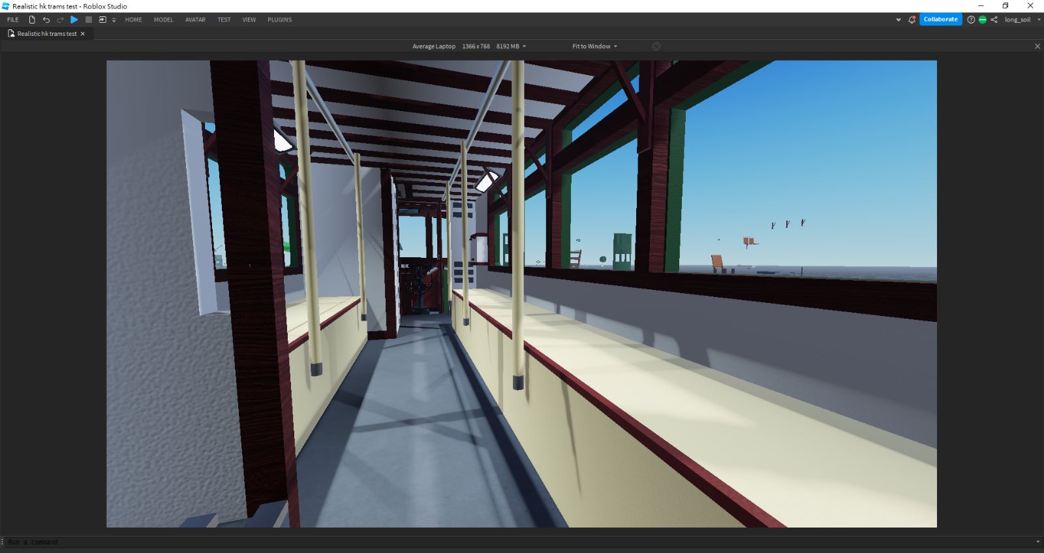Open the MODEL ribbon tab
The image size is (1044, 553).
coord(163,20)
